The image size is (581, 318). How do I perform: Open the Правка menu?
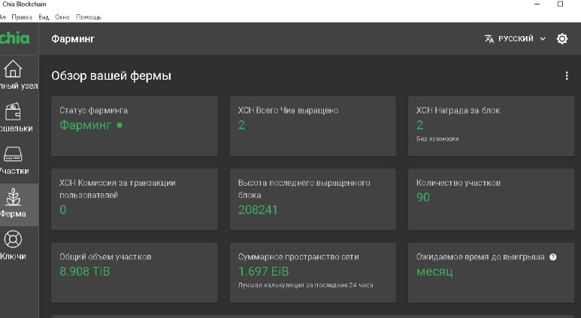coord(22,17)
